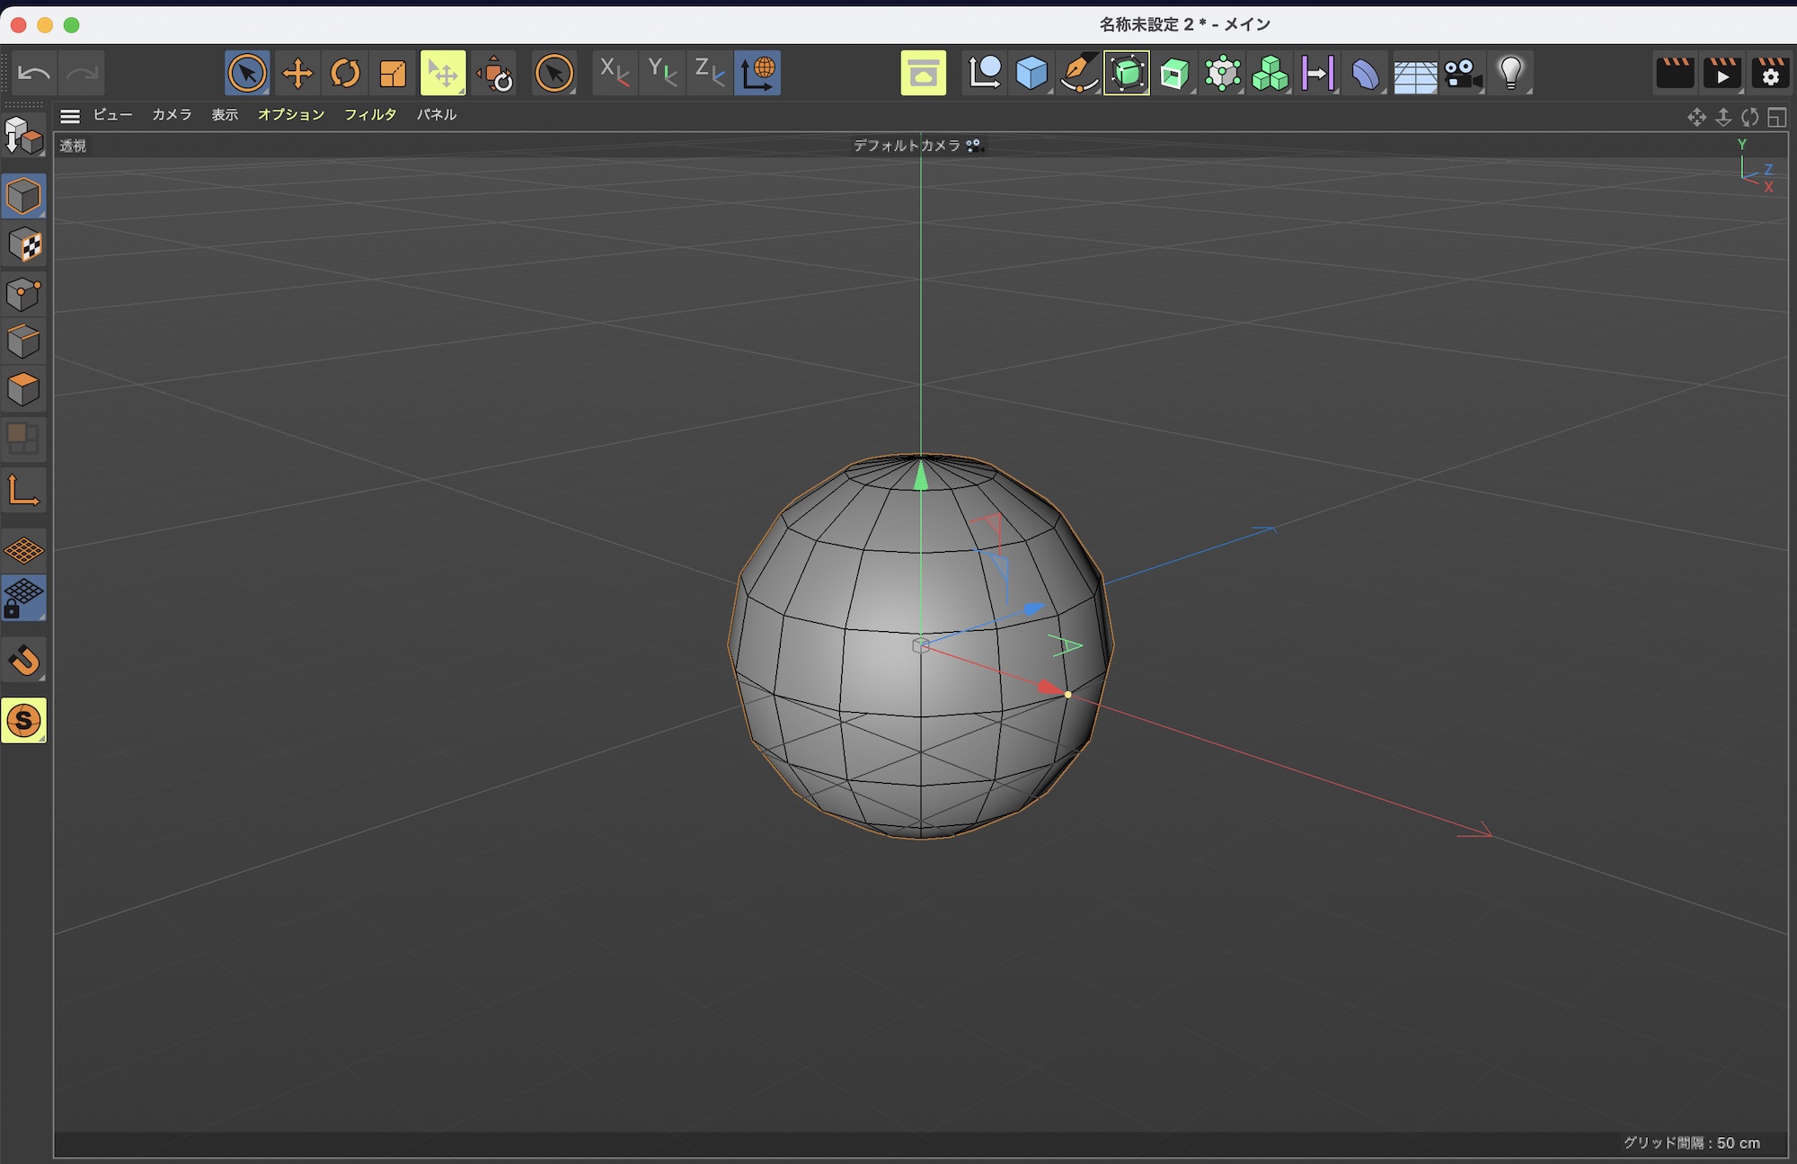Screen dimensions: 1797x1164
Task: Click the undo arrow button
Action: [34, 74]
